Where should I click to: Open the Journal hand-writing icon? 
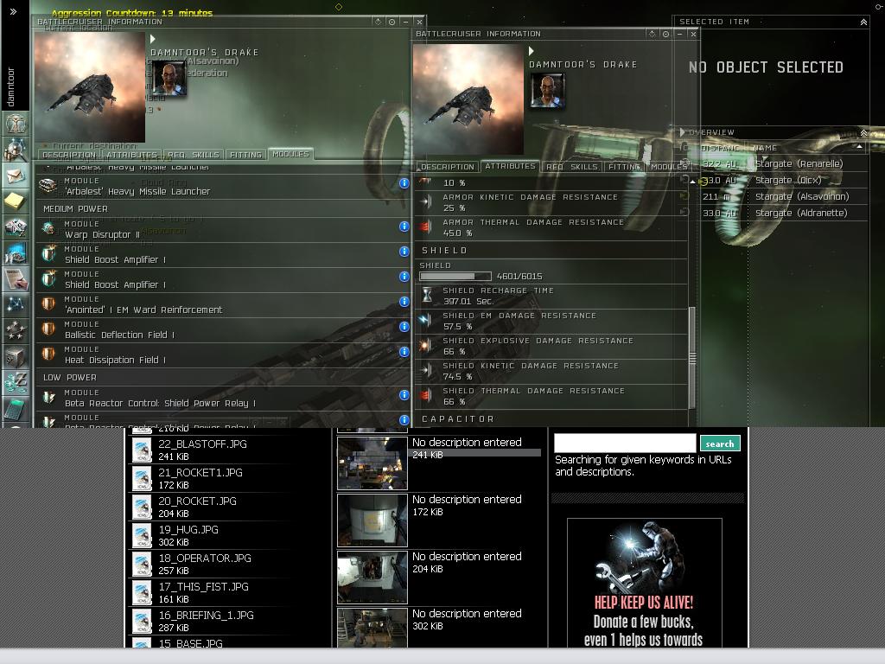[x=16, y=279]
